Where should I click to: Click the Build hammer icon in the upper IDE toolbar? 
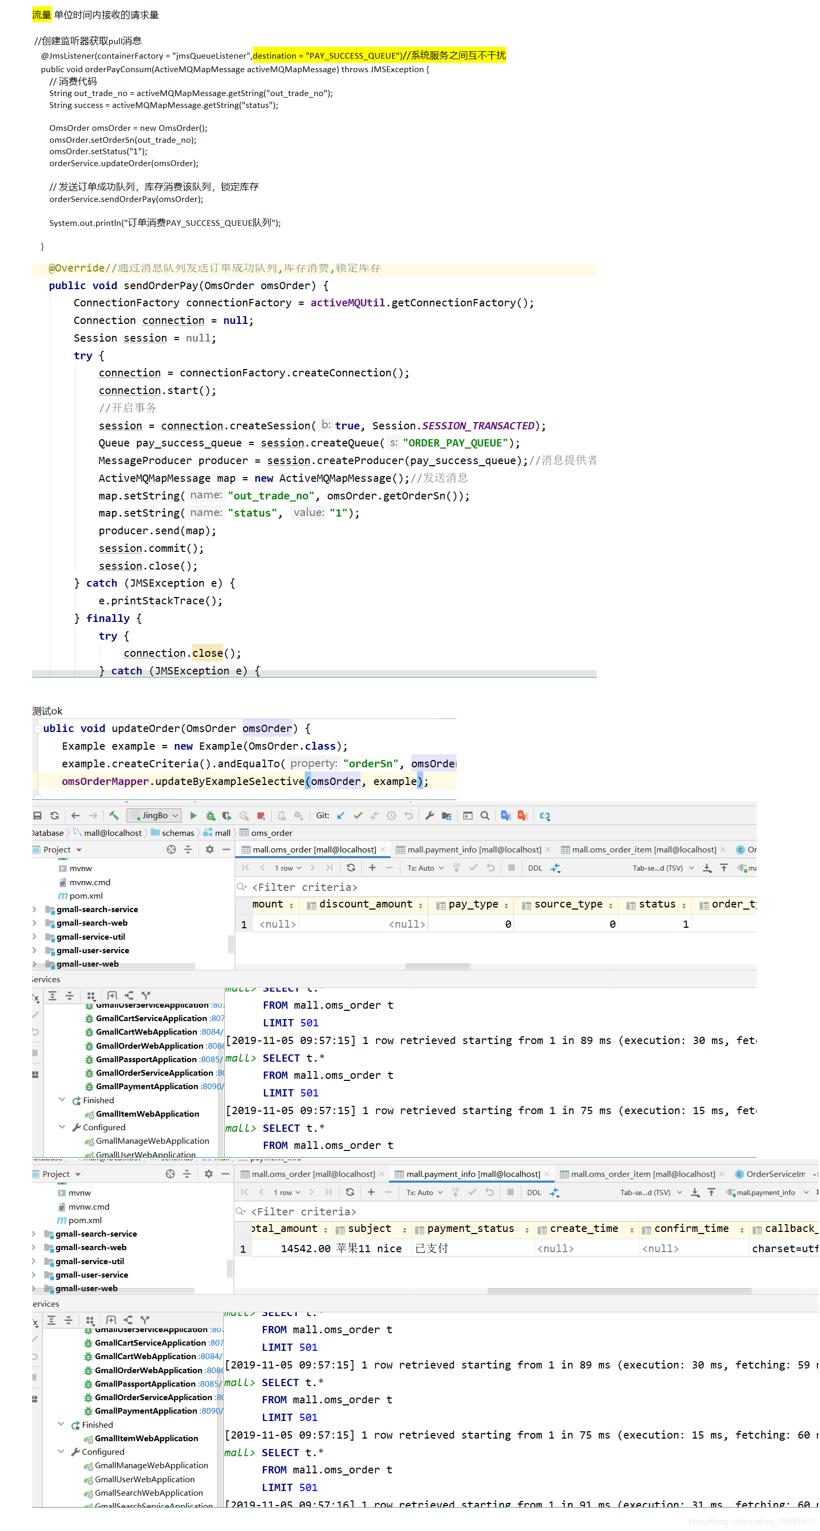[114, 816]
